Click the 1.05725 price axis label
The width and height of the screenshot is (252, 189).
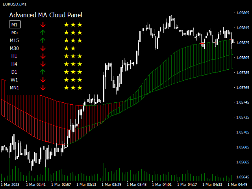point(243,117)
